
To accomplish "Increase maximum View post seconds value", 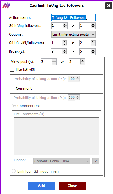I will (x=82, y=61).
